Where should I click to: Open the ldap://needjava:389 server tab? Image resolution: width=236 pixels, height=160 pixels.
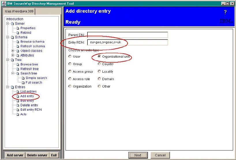coord(19,12)
